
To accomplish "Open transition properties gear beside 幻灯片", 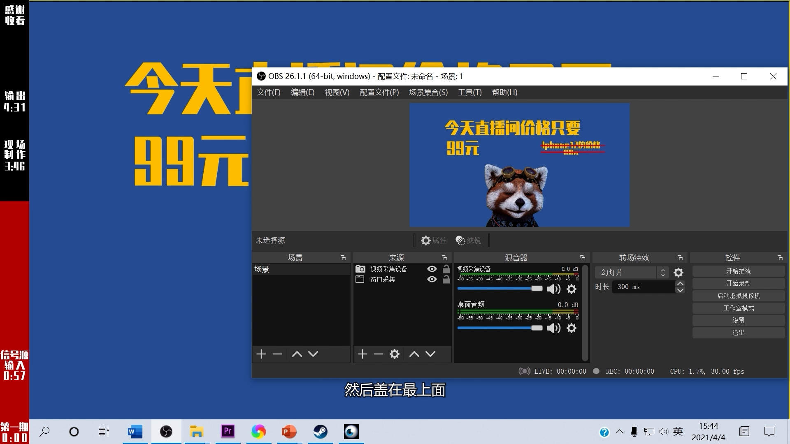I will point(678,273).
